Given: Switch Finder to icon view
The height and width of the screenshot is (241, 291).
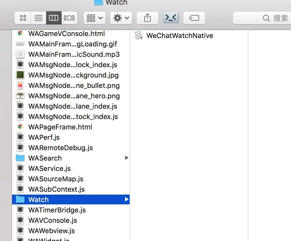Looking at the screenshot, I should pyautogui.click(x=23, y=18).
